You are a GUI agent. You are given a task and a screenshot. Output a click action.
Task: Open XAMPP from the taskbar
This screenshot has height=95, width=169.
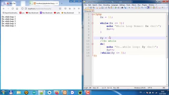65,93
